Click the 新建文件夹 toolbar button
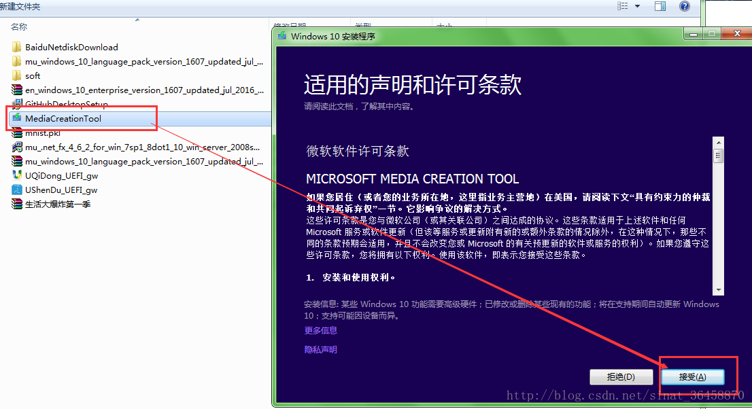 [x=20, y=6]
